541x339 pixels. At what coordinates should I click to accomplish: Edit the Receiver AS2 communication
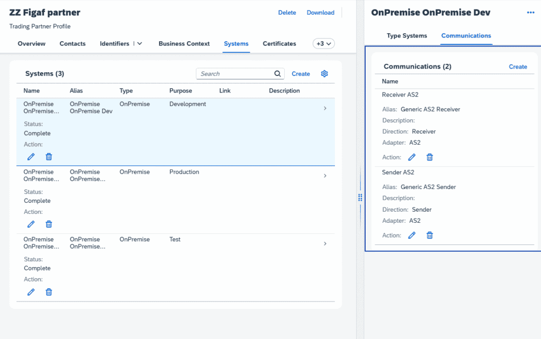pyautogui.click(x=412, y=157)
